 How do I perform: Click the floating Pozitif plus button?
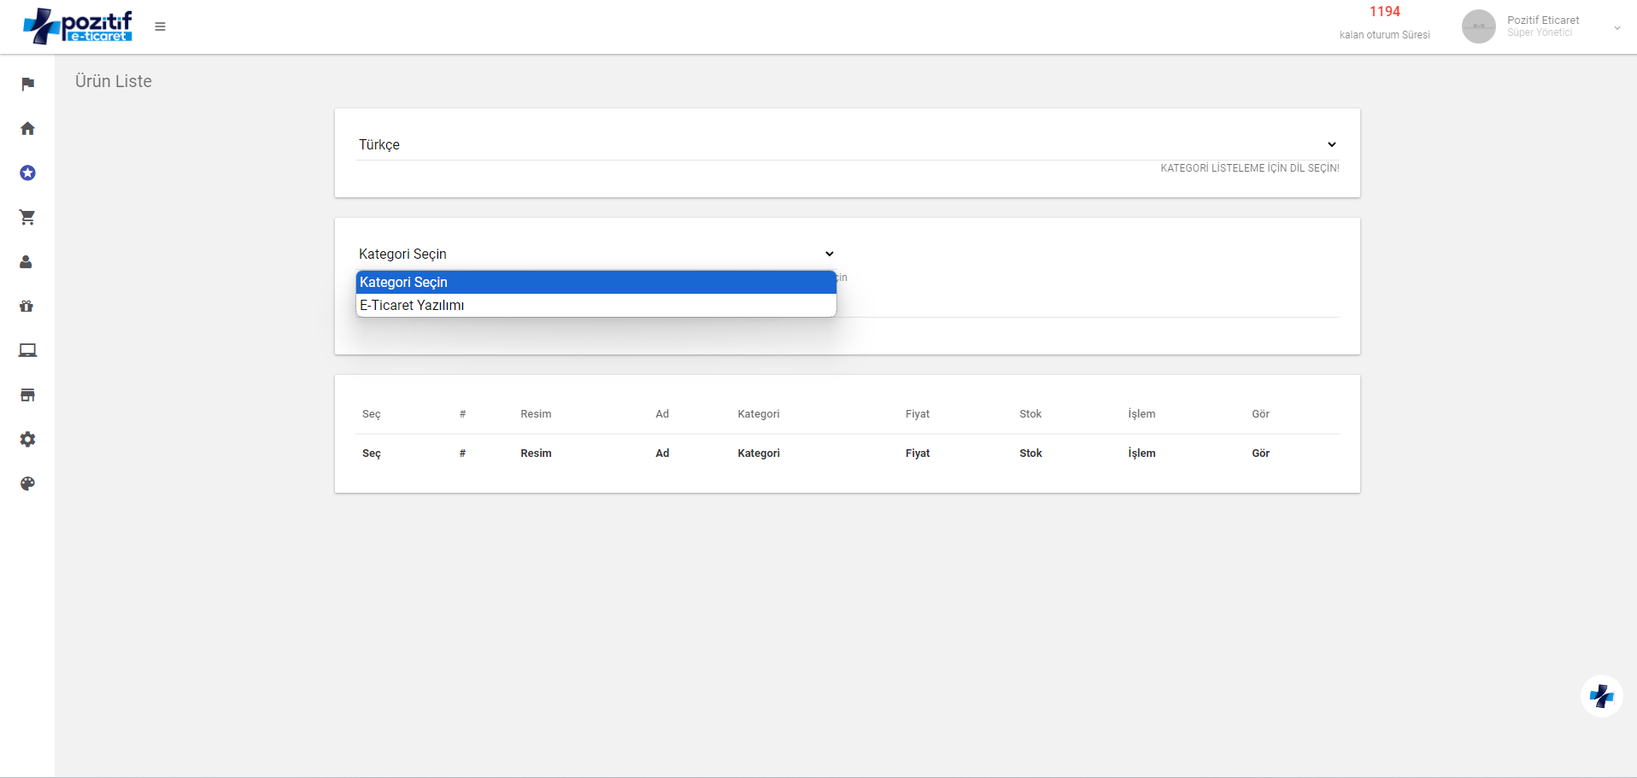(x=1601, y=696)
